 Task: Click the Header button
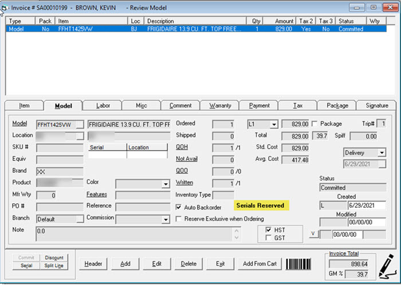pos(93,264)
